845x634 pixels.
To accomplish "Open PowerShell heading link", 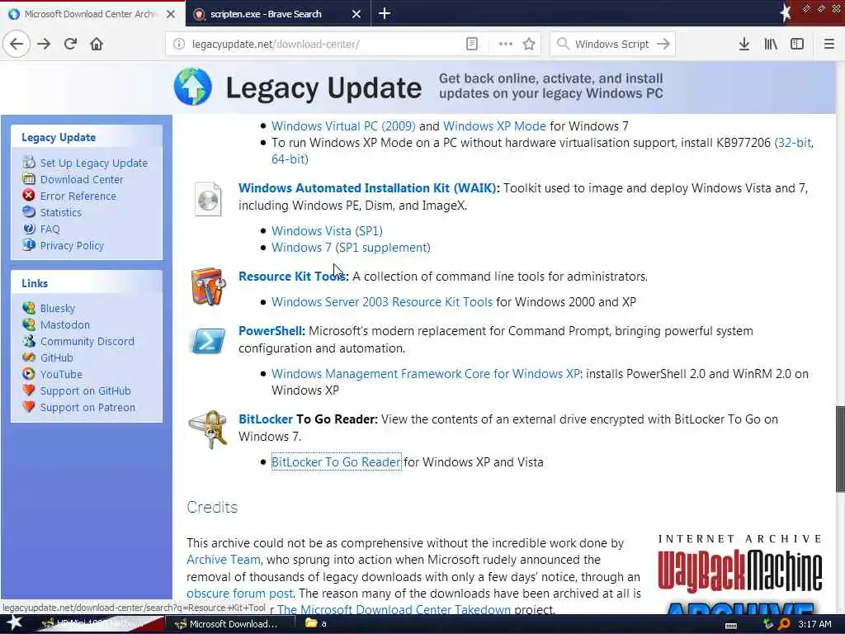I will (271, 331).
